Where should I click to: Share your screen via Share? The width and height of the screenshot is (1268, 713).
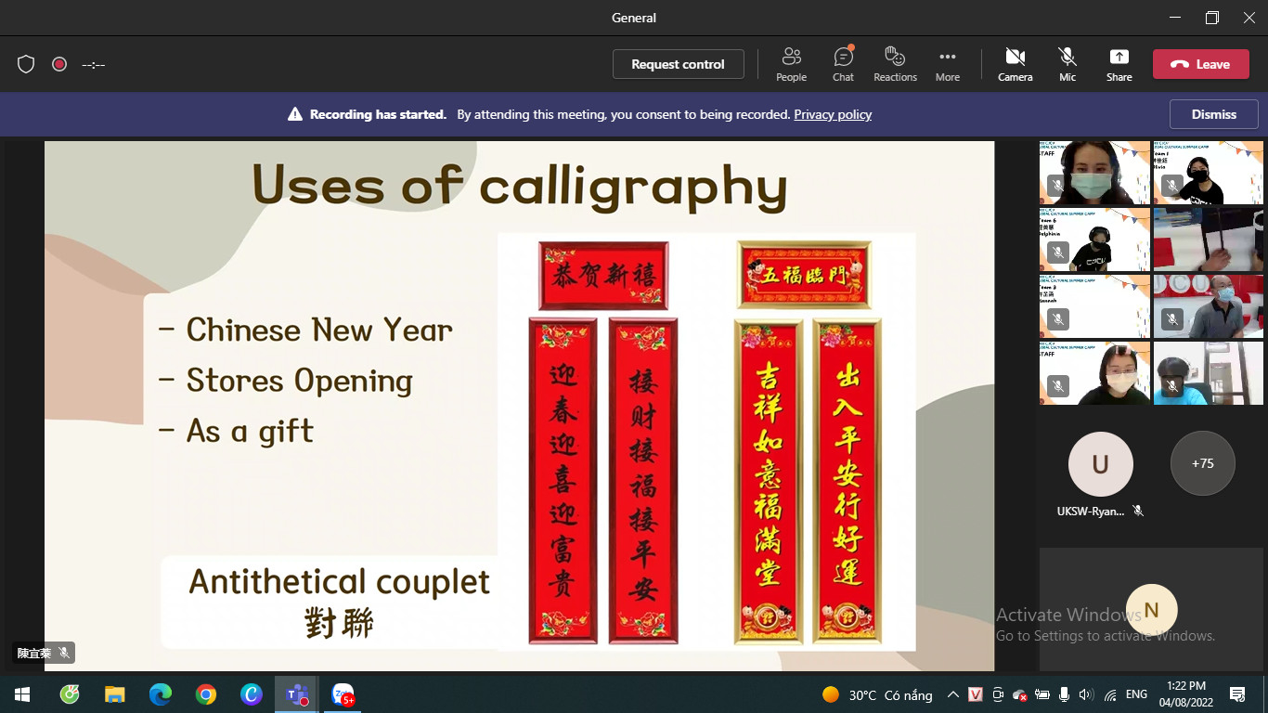click(x=1119, y=64)
